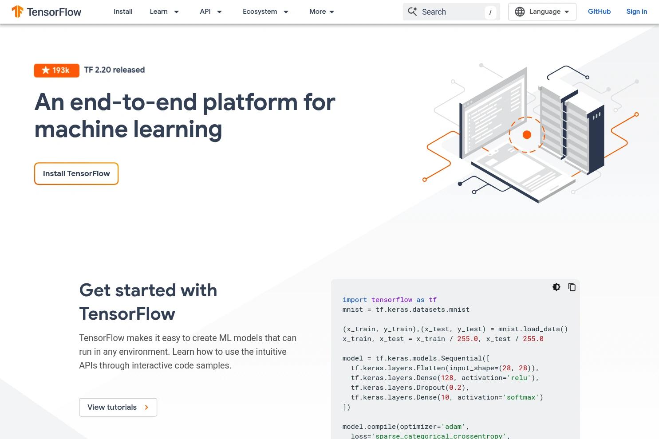Click the tf.keras.models.Sequential code line
Screen dimensions: 659x439
pyautogui.click(x=416, y=358)
